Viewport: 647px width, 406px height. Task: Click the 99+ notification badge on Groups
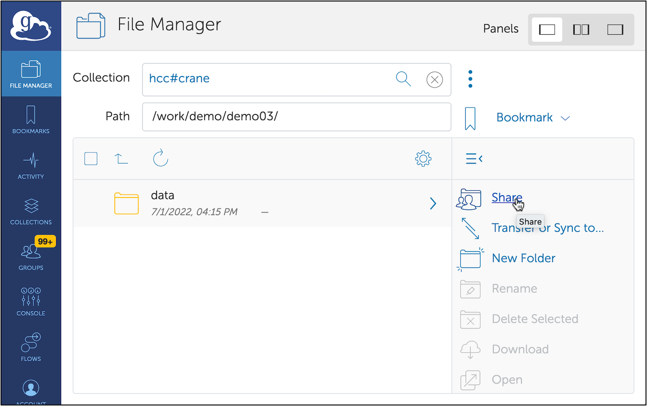tap(45, 241)
